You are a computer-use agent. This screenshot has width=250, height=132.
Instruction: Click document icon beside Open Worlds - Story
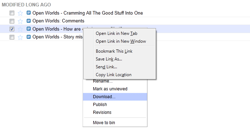[x=28, y=37]
